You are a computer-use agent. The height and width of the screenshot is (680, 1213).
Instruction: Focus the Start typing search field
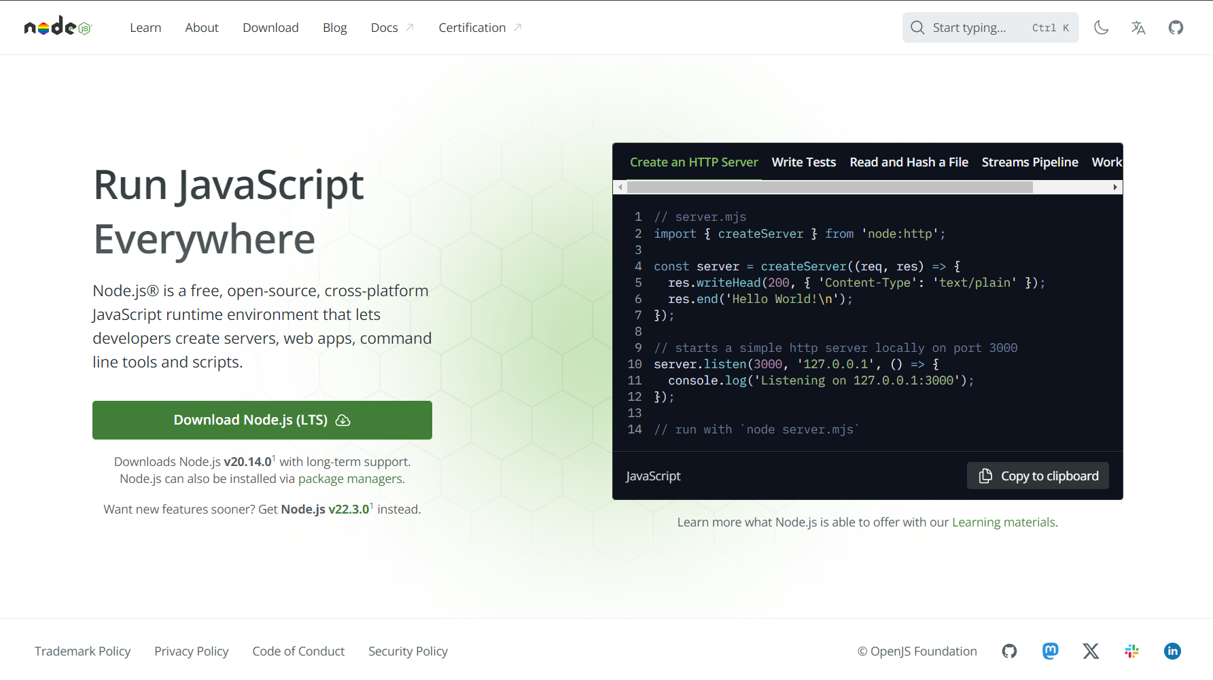(x=990, y=27)
